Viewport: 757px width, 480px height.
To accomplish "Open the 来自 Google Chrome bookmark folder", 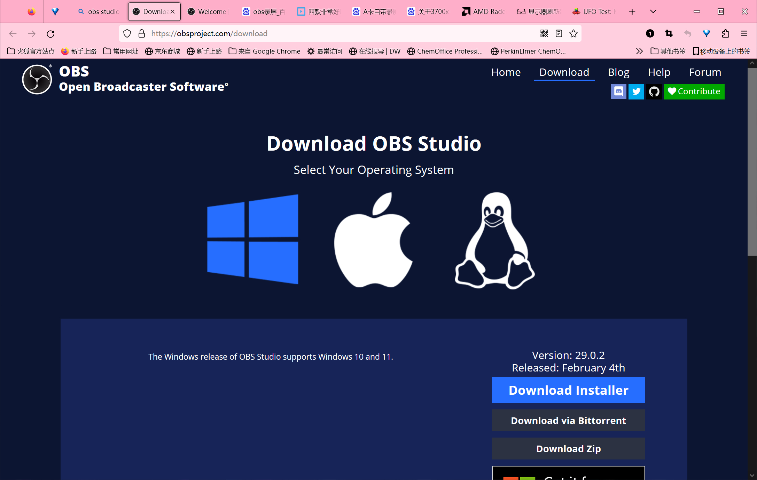I will (x=264, y=51).
